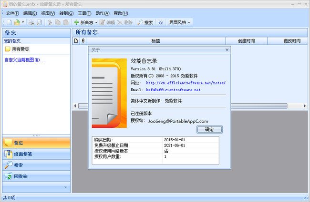Screen dimensions: 310x202
Task: Click the new file icon in the toolbar
Action: tap(9, 22)
